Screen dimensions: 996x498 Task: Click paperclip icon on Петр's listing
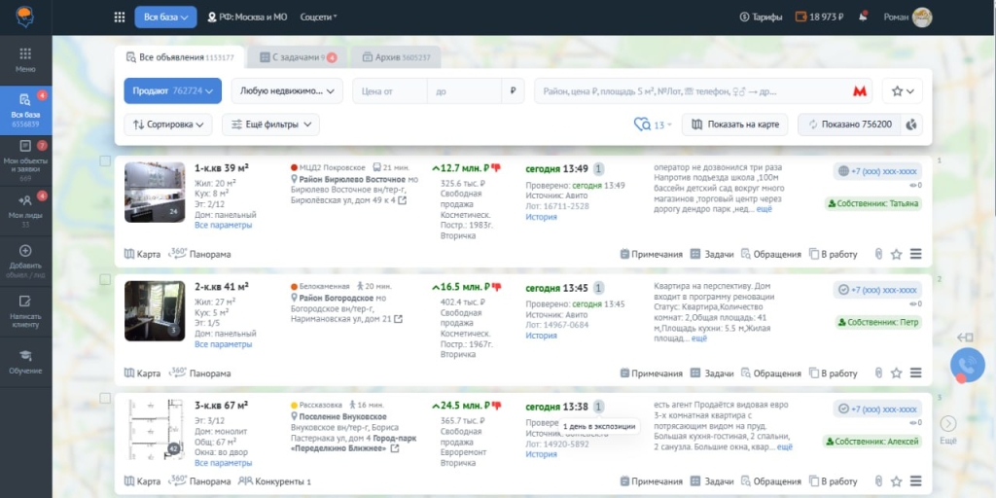pyautogui.click(x=878, y=373)
